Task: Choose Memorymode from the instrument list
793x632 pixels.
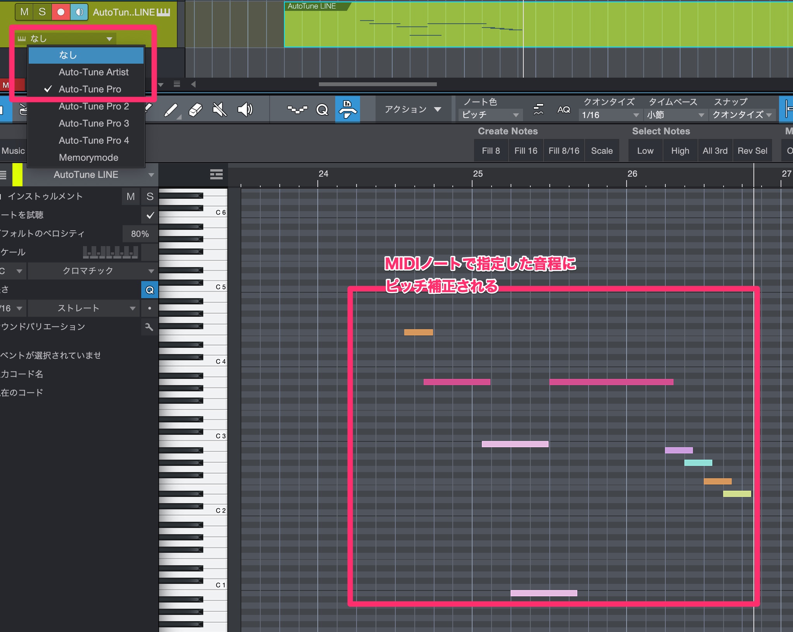Action: click(88, 158)
